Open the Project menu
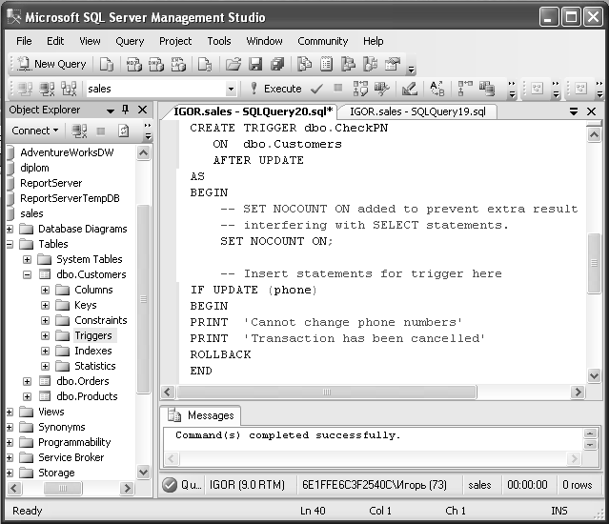Viewport: 609px width, 524px height. coord(175,41)
